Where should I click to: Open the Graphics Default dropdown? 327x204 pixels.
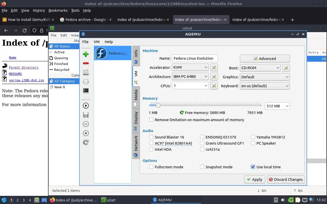click(x=265, y=77)
